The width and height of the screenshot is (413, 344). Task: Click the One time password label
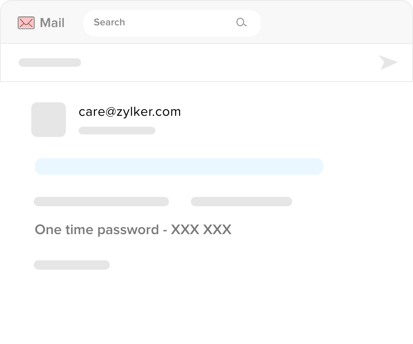tap(97, 229)
